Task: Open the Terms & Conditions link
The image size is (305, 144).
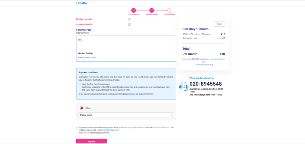Action: point(161,127)
